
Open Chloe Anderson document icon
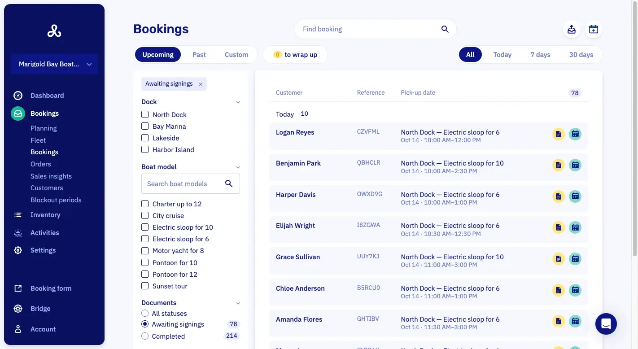558,290
